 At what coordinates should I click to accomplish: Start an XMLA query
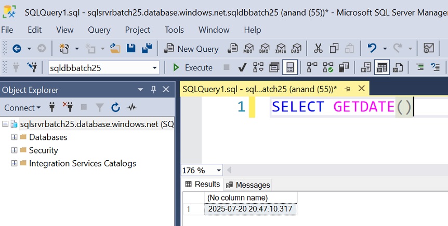(281, 48)
